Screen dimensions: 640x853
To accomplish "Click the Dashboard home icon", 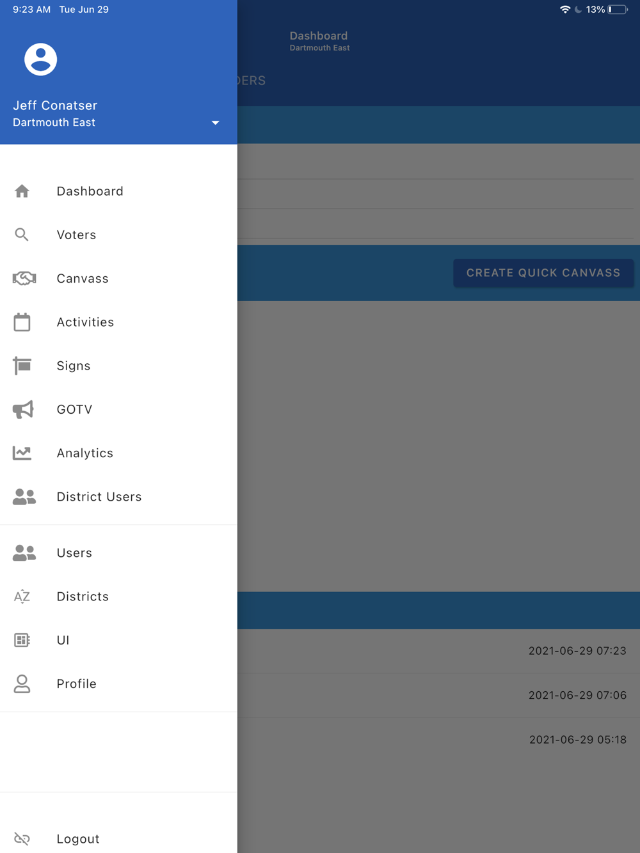I will 22,191.
